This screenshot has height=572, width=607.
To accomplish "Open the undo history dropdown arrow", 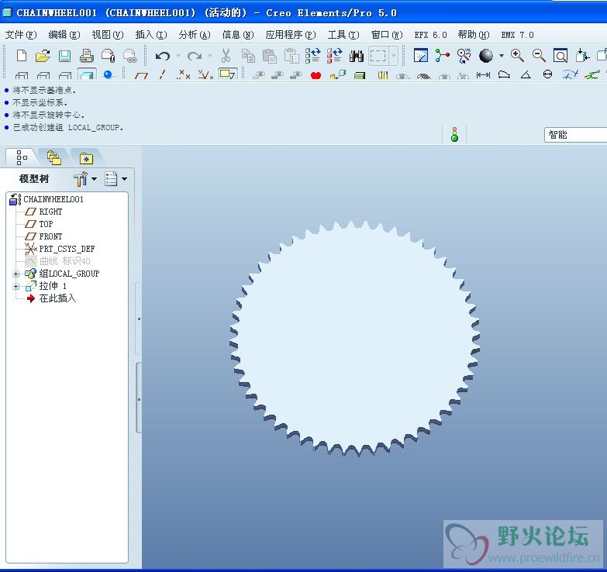I will [x=178, y=56].
